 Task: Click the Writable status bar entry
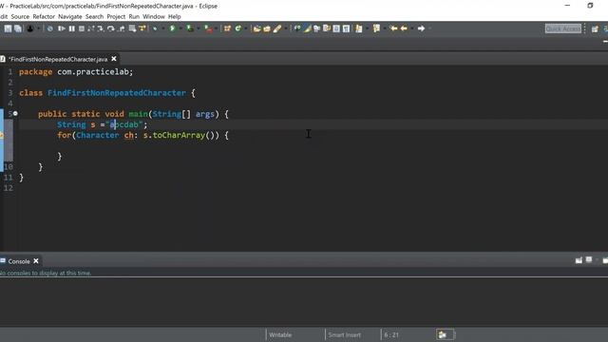280,334
